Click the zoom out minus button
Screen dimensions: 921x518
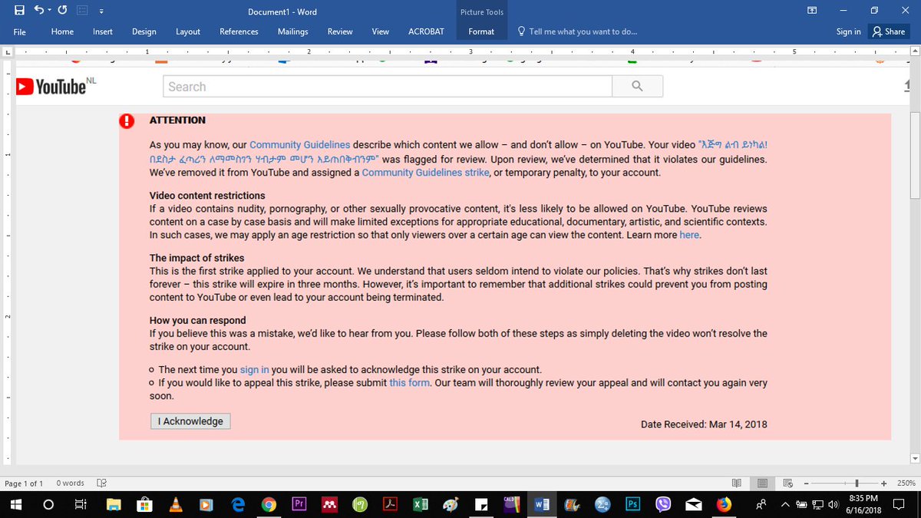pyautogui.click(x=808, y=483)
